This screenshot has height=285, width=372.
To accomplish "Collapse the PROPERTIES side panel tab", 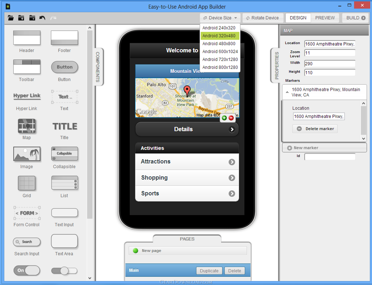I will [276, 65].
